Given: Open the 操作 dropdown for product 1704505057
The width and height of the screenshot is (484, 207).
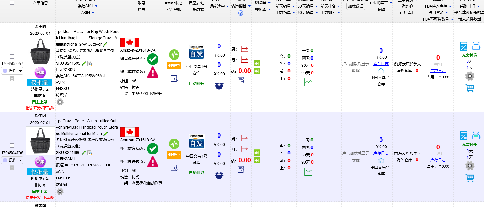Looking at the screenshot, I should click(12, 71).
